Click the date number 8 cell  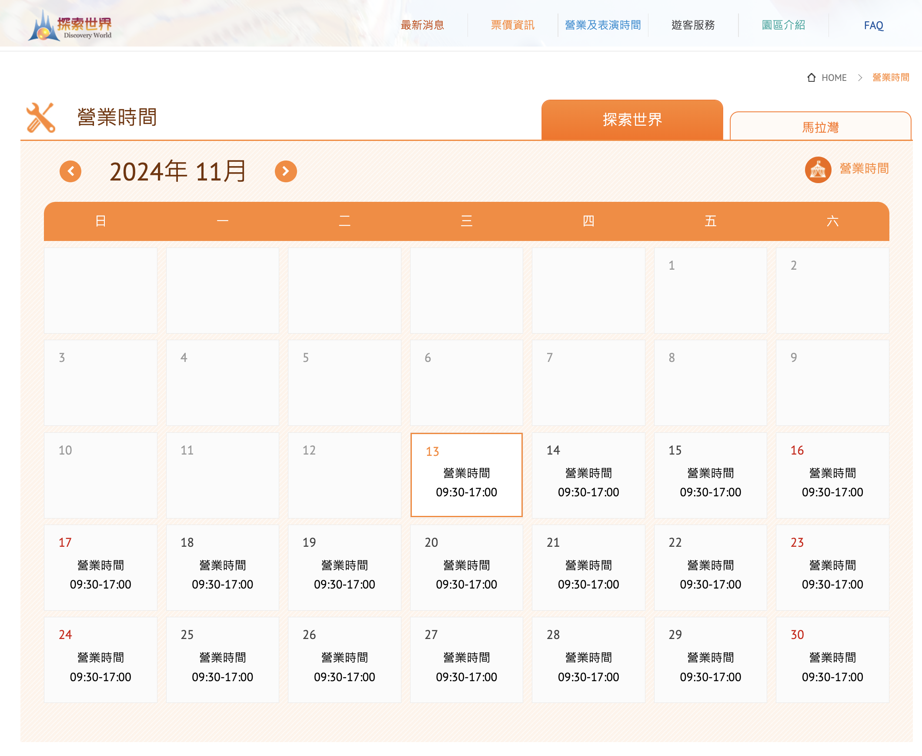pos(710,383)
